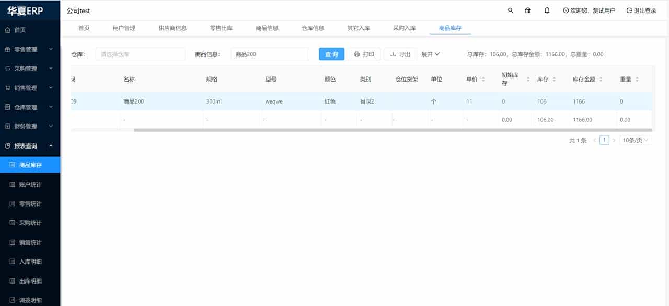Click the building icon in the top bar
Viewport: 669px width, 306px height.
coord(528,10)
